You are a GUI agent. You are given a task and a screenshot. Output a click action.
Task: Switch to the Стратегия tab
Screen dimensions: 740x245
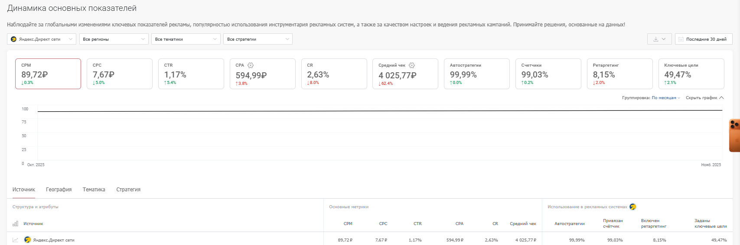point(128,190)
